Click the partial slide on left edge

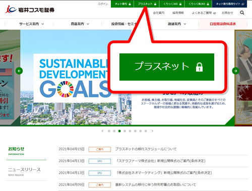pos(10,78)
